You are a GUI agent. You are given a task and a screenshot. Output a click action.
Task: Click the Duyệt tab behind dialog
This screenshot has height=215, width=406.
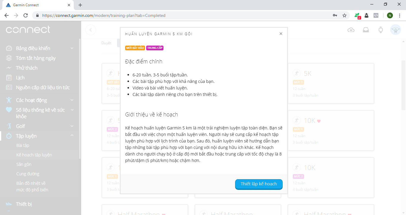coord(106,43)
